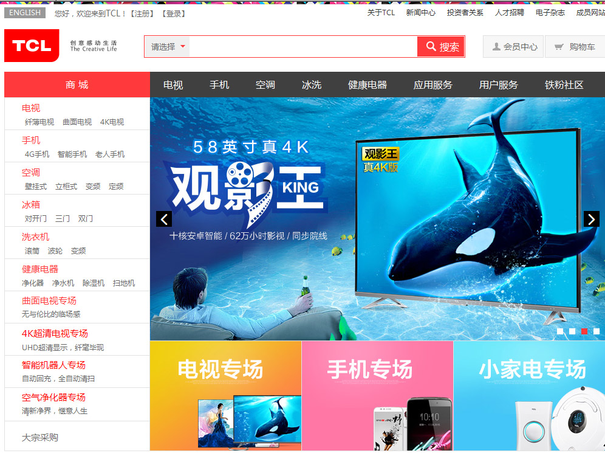Viewport: 605px width, 456px height.
Task: Open the 冰洗 navigation menu item
Action: (x=312, y=85)
